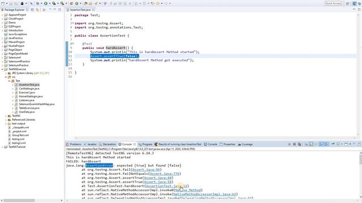Click the Package Explorer horizontal scrollbar thumb
Viewport: 362px width, 203px height.
(x=19, y=201)
